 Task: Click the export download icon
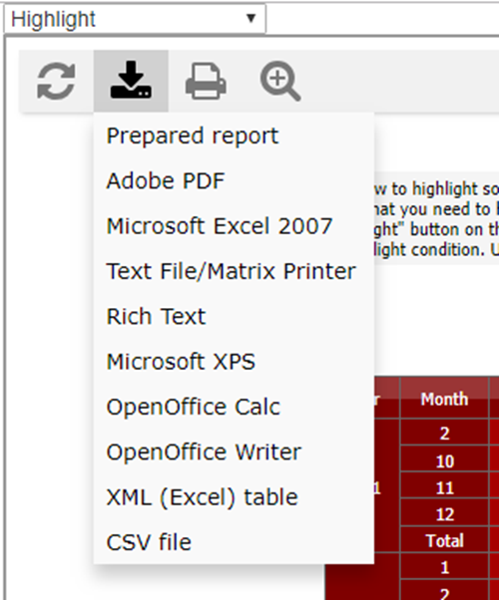coord(131,81)
